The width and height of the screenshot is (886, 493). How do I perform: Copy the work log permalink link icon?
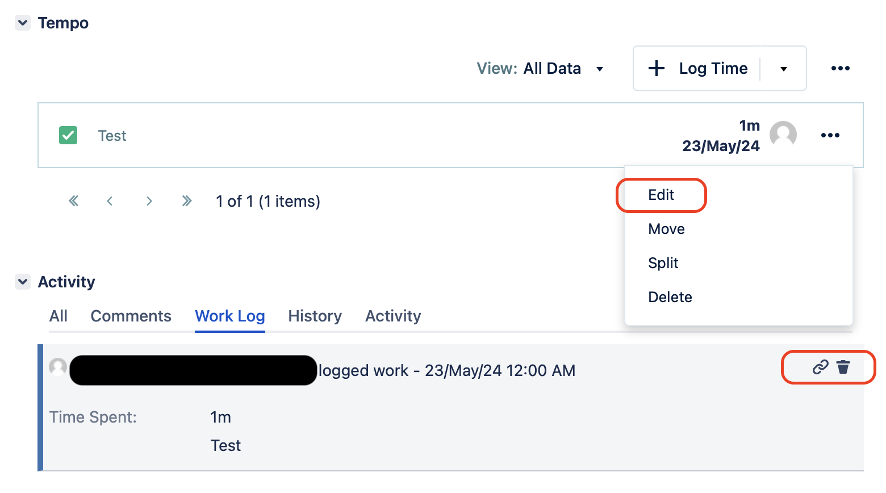pyautogui.click(x=820, y=367)
